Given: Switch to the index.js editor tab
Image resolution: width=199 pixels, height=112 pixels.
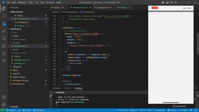Looking at the screenshot, I should tap(123, 7).
